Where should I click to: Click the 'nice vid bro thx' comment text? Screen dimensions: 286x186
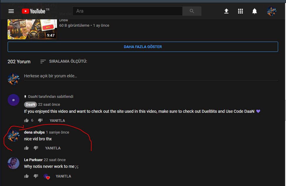38,139
